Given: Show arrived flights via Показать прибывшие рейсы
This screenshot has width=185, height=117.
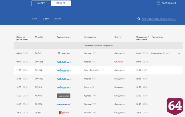Looking at the screenshot, I should pos(98,45).
